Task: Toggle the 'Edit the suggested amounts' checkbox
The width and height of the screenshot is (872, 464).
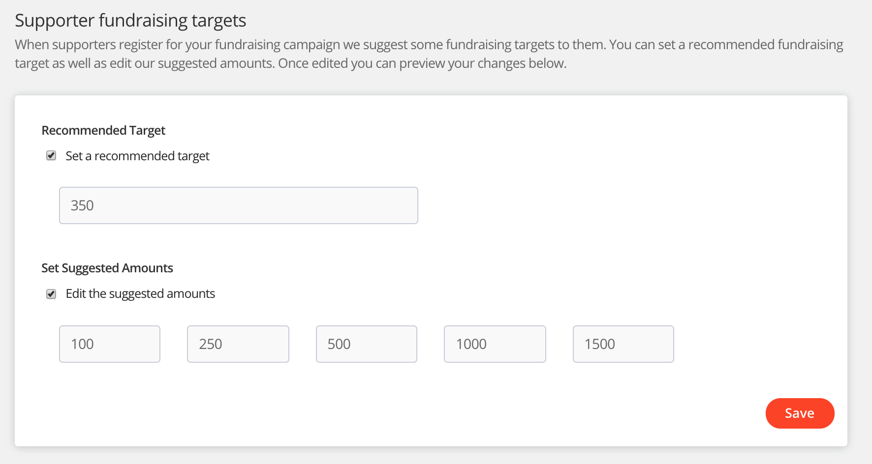Action: [51, 294]
